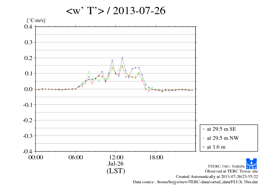Click the y-axis label '-0.4'

[x=28, y=151]
